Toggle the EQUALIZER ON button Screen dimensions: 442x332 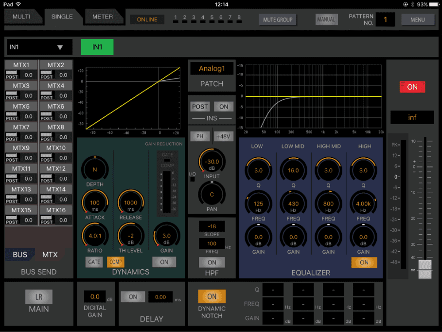[364, 262]
